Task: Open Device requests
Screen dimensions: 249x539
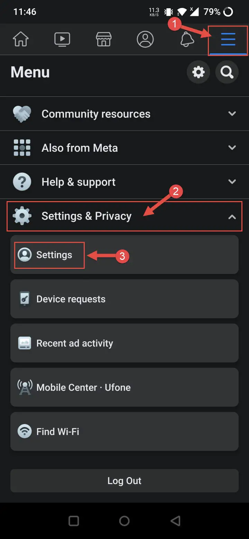Action: (124, 299)
